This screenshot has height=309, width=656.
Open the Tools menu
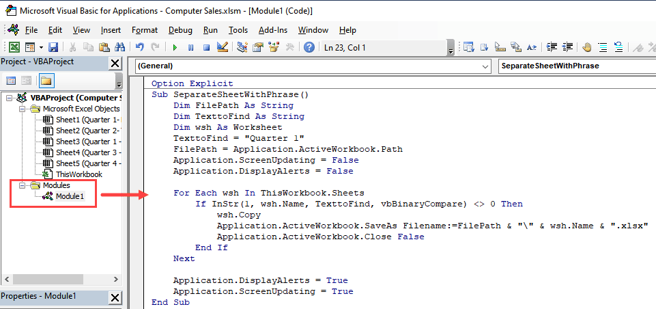tap(238, 30)
